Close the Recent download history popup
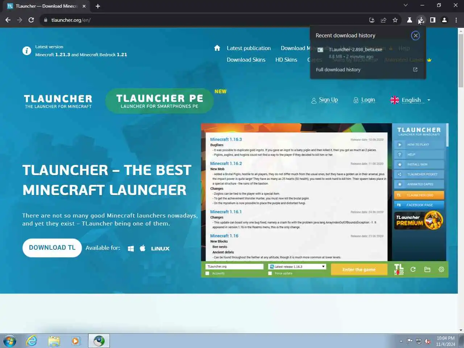 [415, 35]
